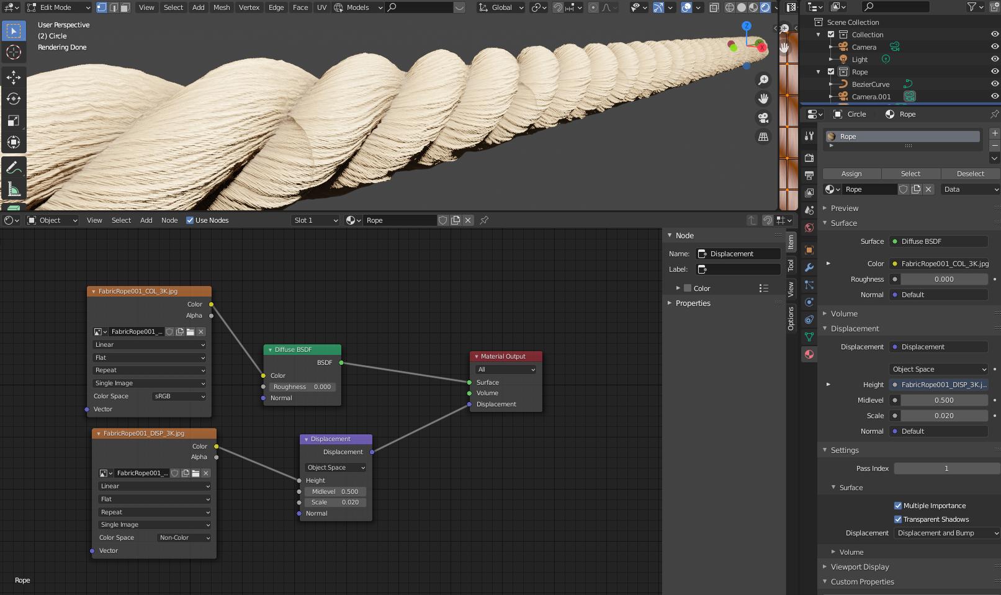Open the Physics properties tab
The width and height of the screenshot is (1001, 595).
(809, 302)
